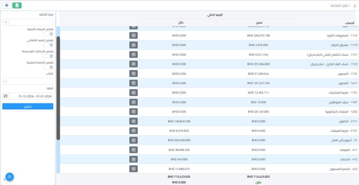This screenshot has height=185, width=359.
Task: Click the تطبيق apply button
Action: (28, 106)
